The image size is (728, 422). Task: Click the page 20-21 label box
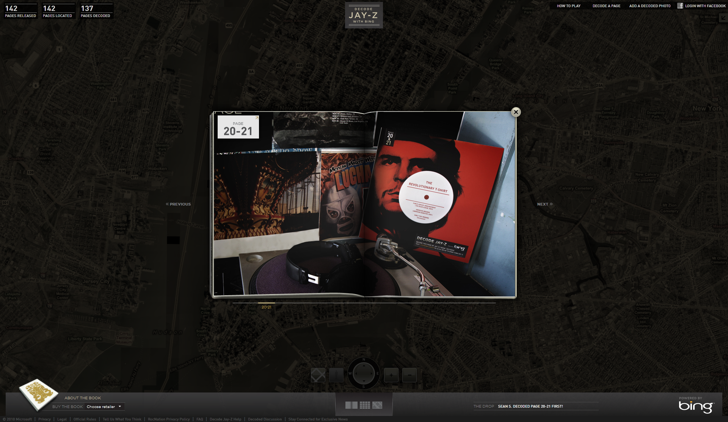pos(238,127)
